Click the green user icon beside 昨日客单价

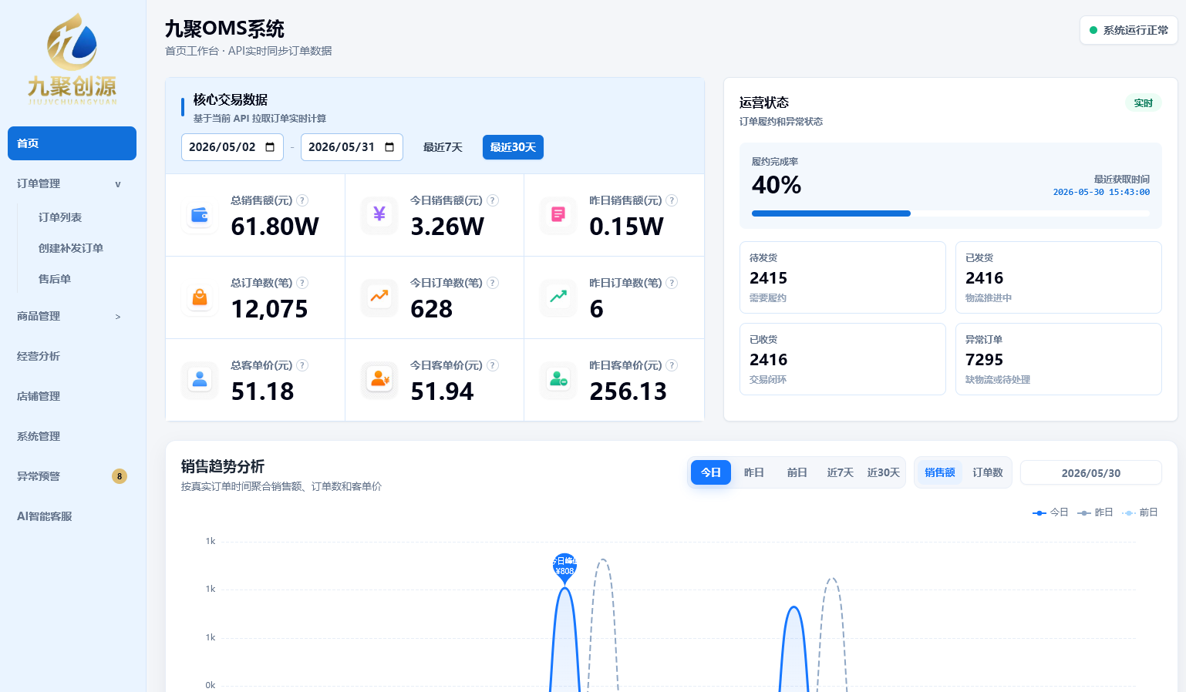click(x=558, y=380)
